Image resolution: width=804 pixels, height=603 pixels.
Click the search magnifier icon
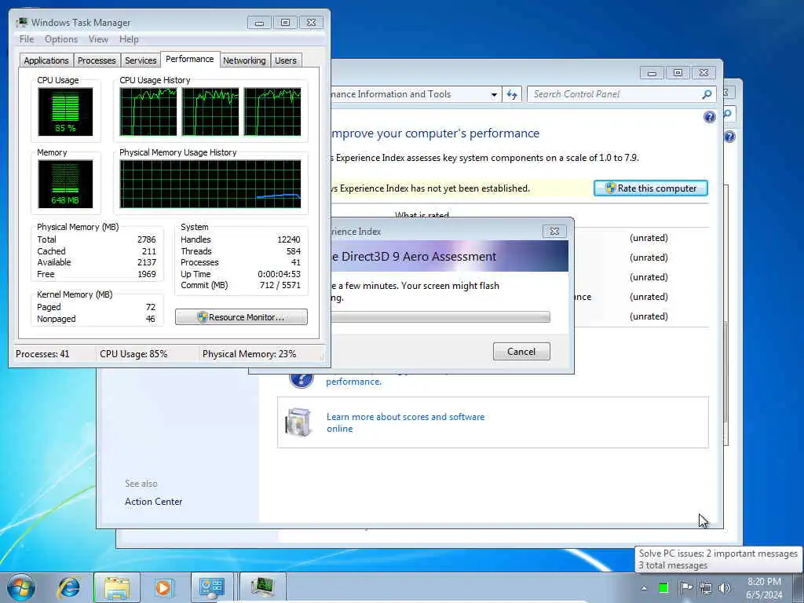[x=707, y=94]
